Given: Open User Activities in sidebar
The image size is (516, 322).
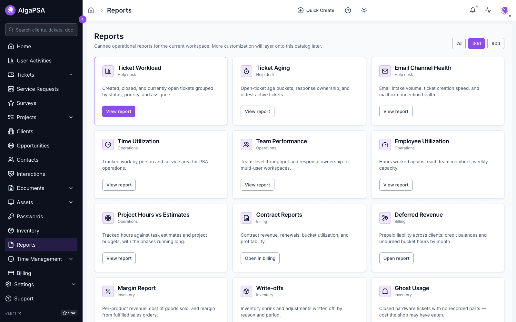Looking at the screenshot, I should tap(41, 61).
